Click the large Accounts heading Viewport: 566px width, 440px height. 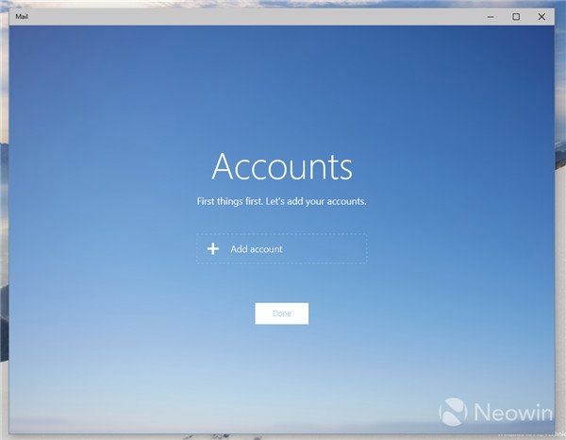282,166
